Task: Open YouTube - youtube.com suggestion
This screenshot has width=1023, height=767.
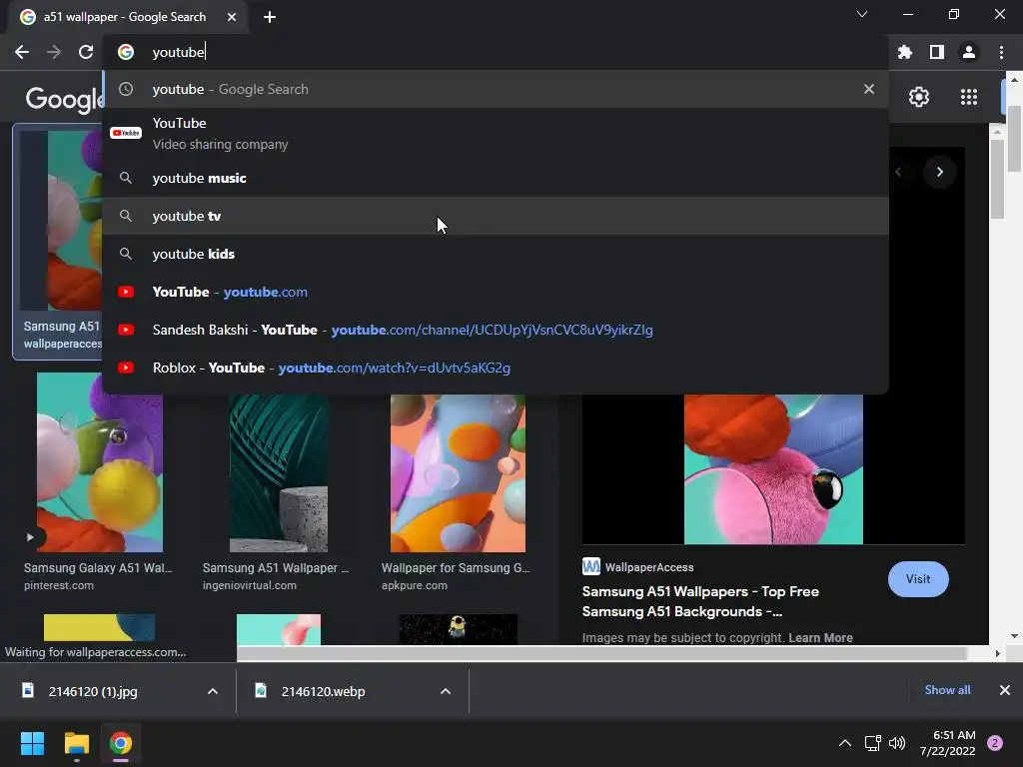Action: coord(496,292)
